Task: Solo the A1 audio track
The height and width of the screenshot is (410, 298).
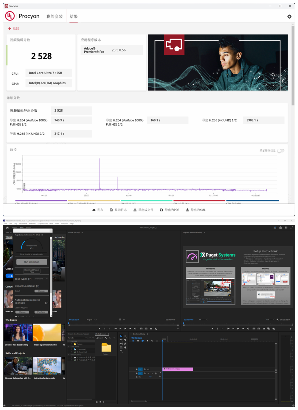Action: pos(152,373)
